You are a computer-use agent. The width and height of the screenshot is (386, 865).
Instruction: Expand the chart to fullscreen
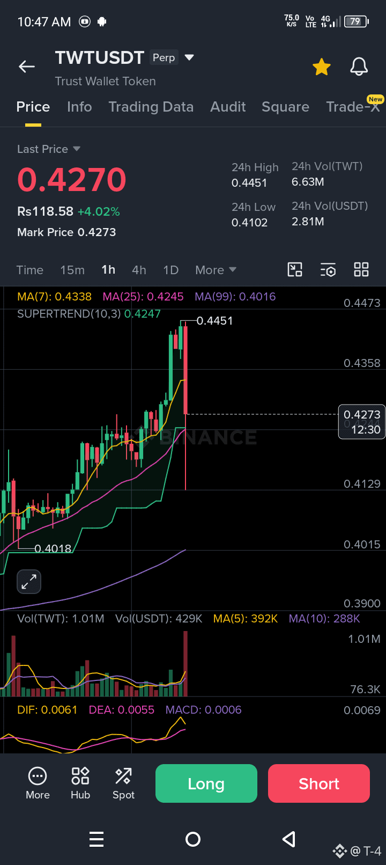(29, 582)
